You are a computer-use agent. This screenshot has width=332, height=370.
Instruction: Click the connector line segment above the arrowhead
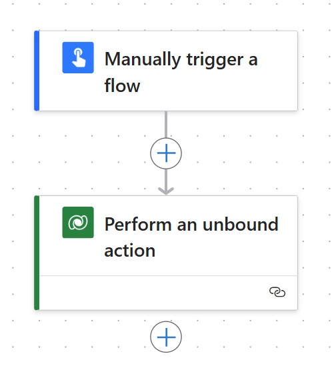pyautogui.click(x=166, y=178)
